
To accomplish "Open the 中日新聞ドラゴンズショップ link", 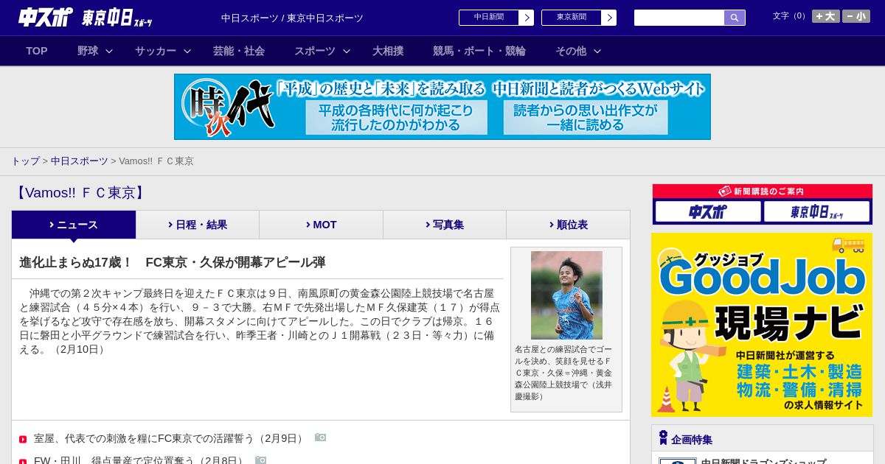I will [x=763, y=461].
